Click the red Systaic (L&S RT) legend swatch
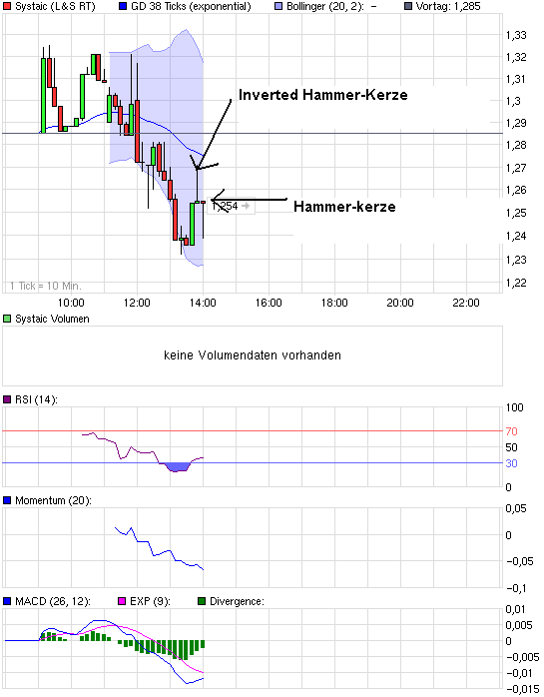The image size is (544, 697). 7,7
